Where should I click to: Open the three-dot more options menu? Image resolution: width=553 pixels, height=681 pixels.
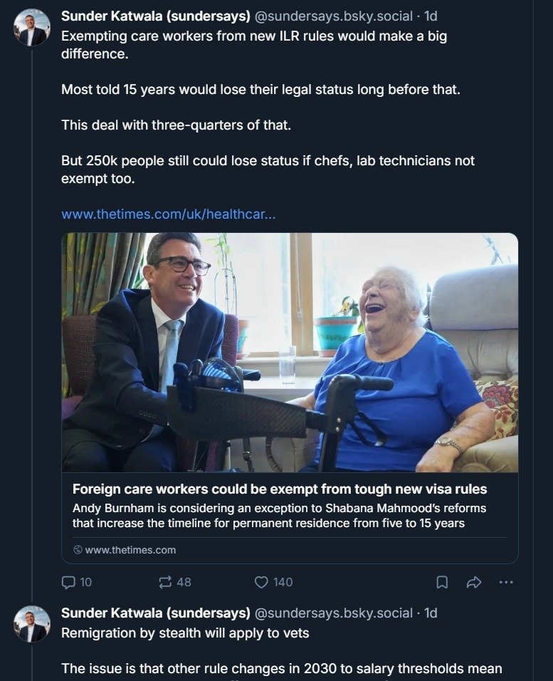pos(506,582)
